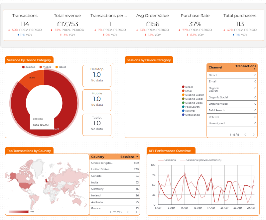Select United States on the world map
266x220 pixels.
tap(26, 185)
